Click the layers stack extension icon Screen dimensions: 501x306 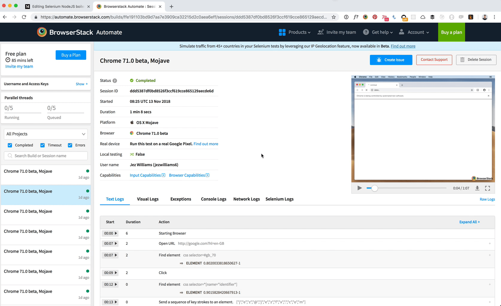click(432, 17)
